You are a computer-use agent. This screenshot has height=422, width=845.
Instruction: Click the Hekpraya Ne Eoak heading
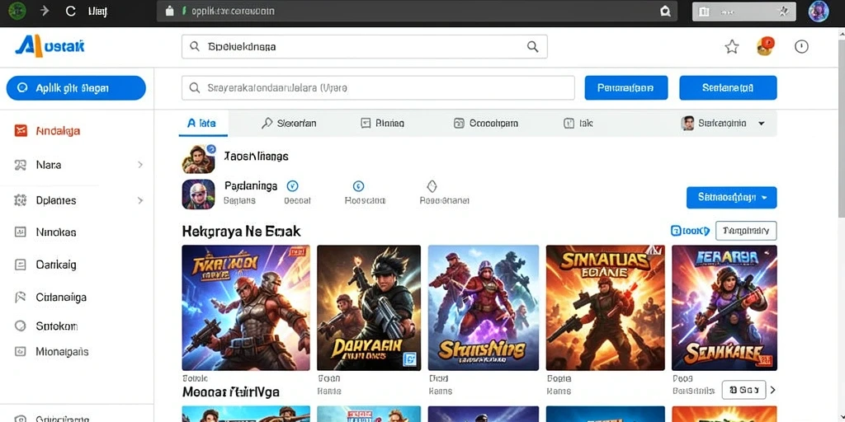click(x=242, y=232)
